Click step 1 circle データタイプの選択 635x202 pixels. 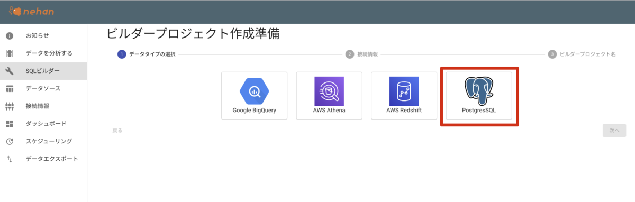122,54
